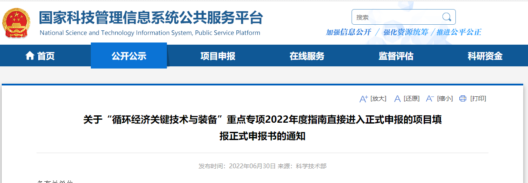The width and height of the screenshot is (528, 183).
Task: Select 监督评估 in the navigation bar
Action: click(x=396, y=56)
